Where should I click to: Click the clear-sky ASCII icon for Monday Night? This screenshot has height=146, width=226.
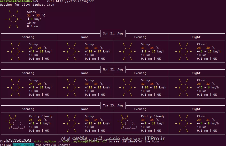tap(183, 87)
